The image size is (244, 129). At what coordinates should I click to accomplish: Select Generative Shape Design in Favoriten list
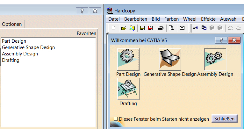(28, 47)
